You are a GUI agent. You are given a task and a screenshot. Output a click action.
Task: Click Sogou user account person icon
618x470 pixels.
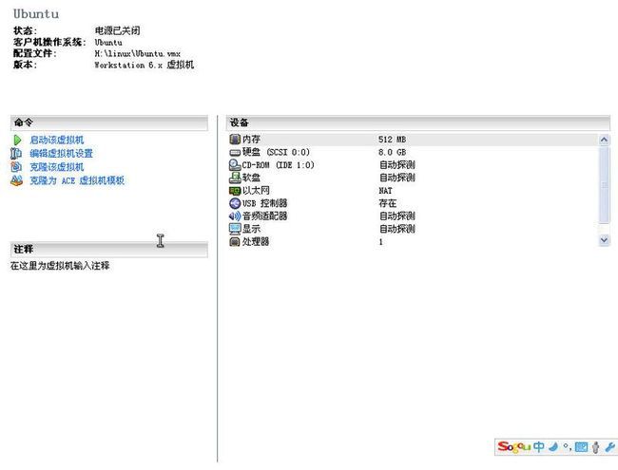(596, 447)
